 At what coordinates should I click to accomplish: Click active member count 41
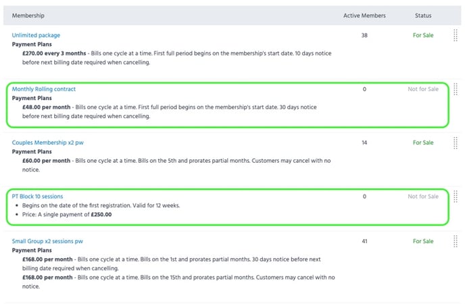364,241
